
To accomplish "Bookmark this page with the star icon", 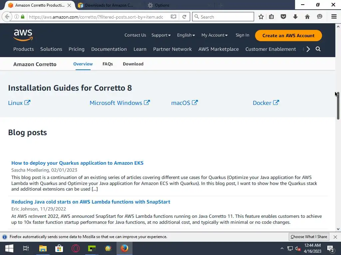I will (261, 17).
